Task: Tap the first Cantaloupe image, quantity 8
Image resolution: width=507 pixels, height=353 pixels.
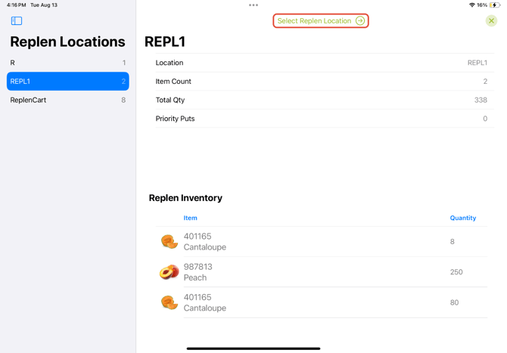Action: pos(169,242)
